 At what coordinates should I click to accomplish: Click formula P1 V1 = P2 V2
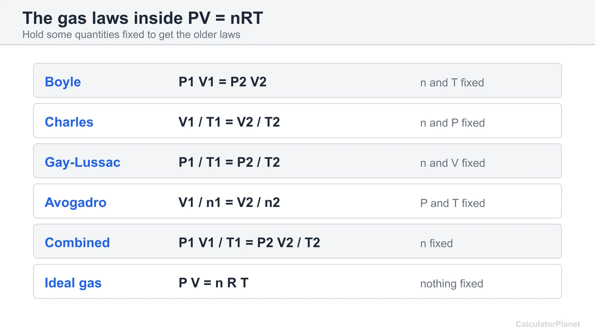(222, 82)
